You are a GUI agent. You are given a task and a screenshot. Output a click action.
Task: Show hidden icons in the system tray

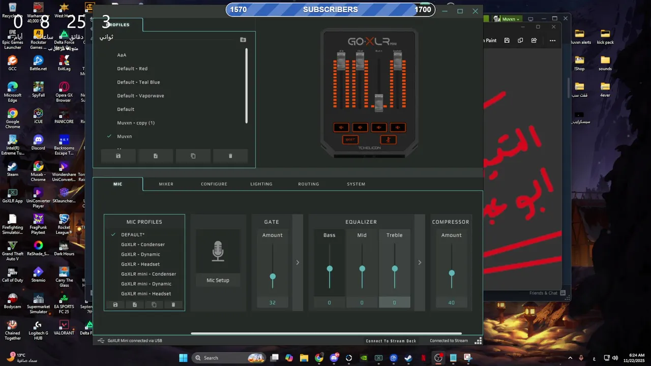click(x=570, y=358)
